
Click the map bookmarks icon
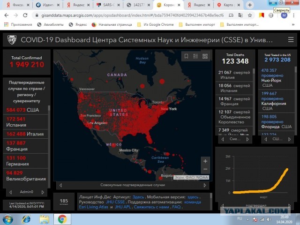click(186, 56)
